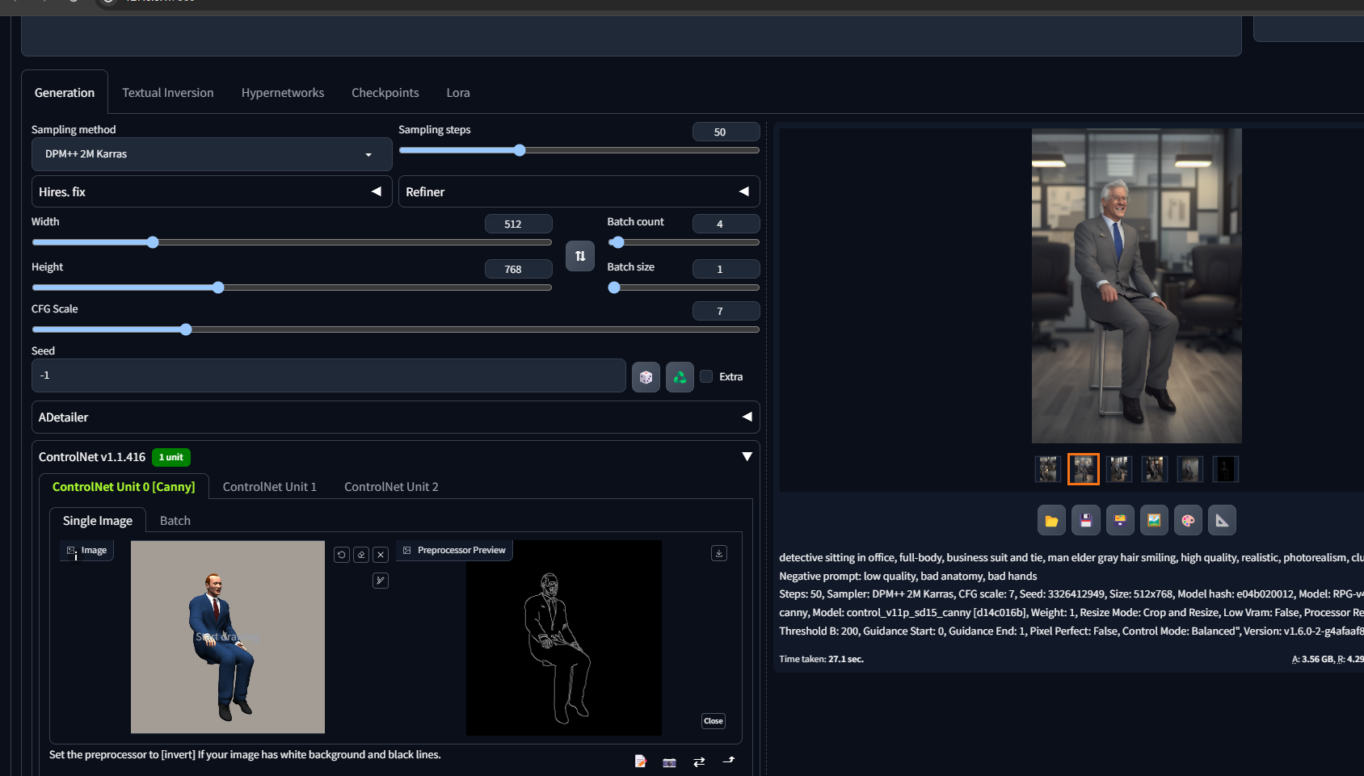Image resolution: width=1364 pixels, height=776 pixels.
Task: Send dimensions to generation with the curved arrow icon
Action: click(x=729, y=760)
